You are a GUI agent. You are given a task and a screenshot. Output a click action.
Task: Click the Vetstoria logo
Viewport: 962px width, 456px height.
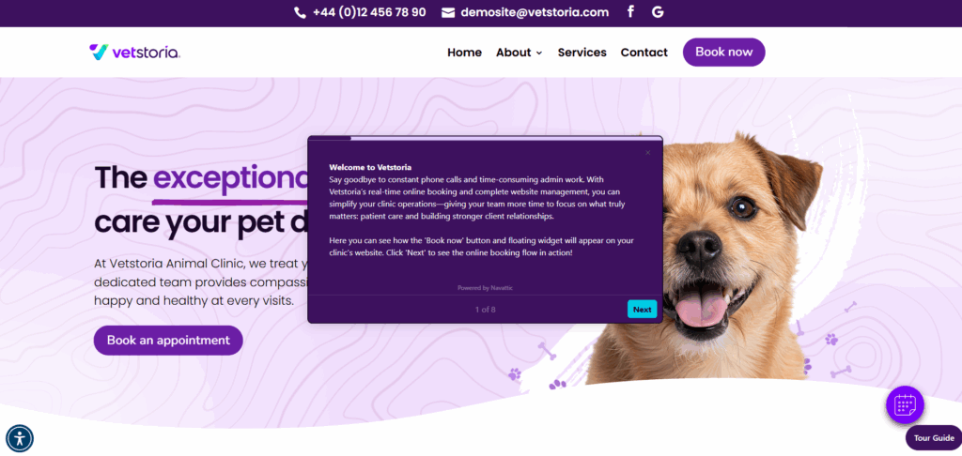click(x=134, y=53)
